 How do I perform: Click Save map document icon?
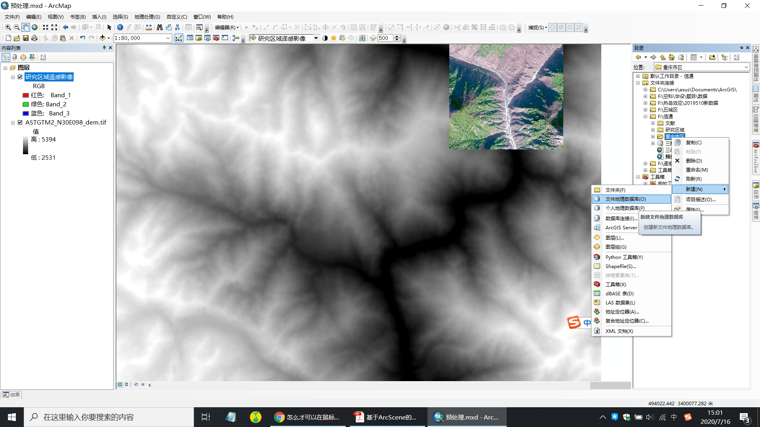click(26, 38)
